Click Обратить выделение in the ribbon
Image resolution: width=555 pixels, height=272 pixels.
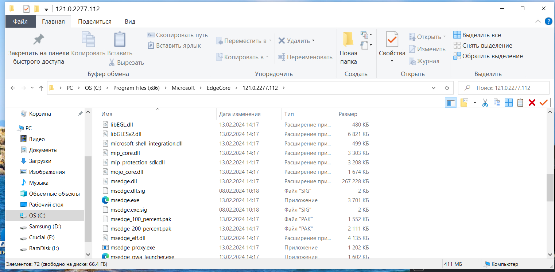[488, 56]
